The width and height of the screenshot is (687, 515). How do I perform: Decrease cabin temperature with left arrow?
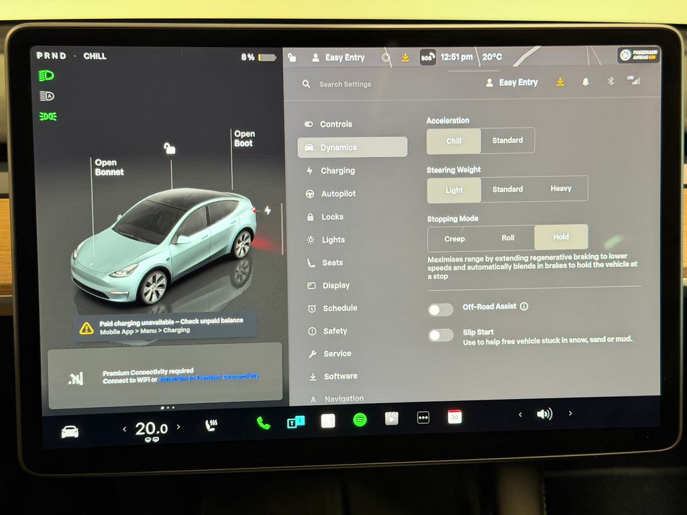pos(124,429)
